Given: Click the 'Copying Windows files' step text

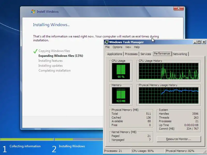Looking at the screenshot, I should pyautogui.click(x=54, y=51).
